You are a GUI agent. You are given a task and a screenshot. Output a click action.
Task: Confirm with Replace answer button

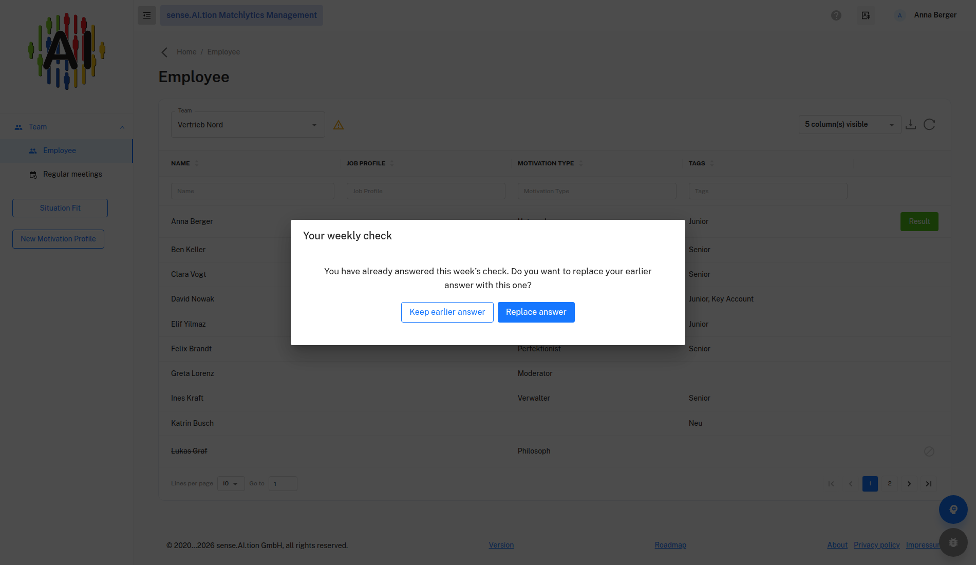[x=536, y=312]
